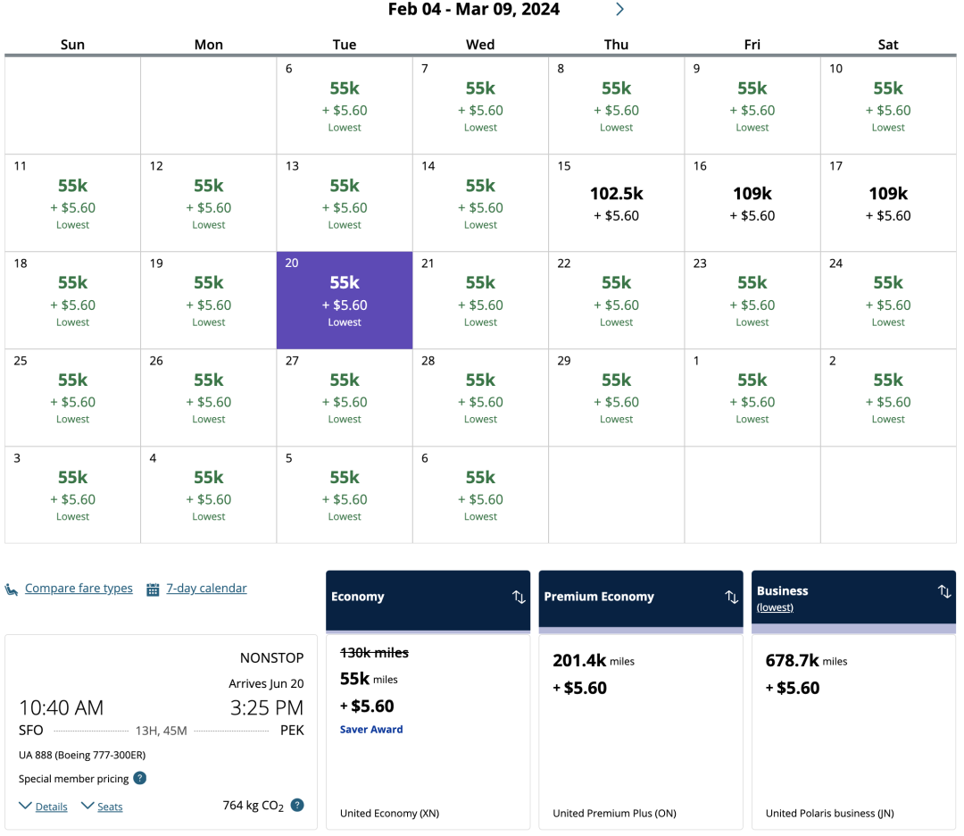The width and height of the screenshot is (964, 836).
Task: Switch to 7-day calendar view
Action: click(206, 589)
